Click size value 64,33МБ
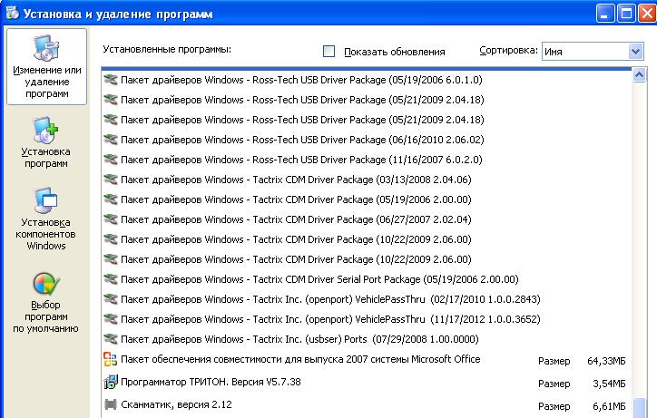Screen dimensions: 657x418 (x=606, y=361)
